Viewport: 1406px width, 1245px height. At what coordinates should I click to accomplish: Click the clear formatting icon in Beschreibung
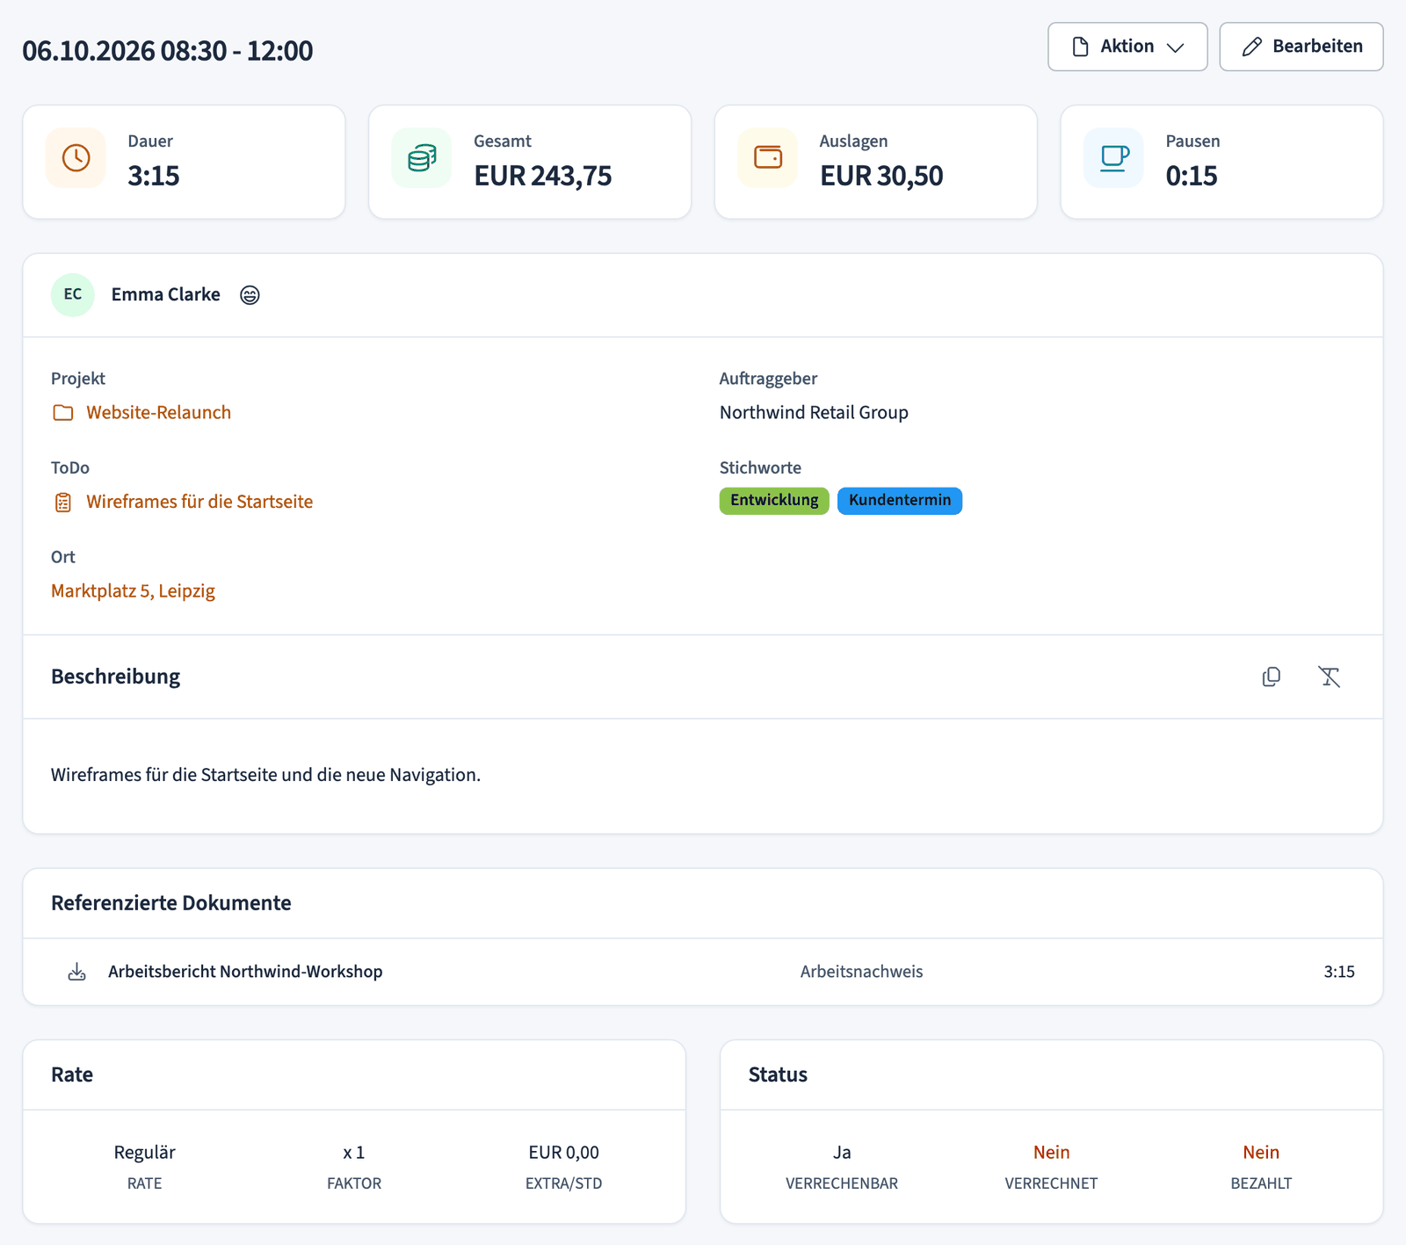1330,677
